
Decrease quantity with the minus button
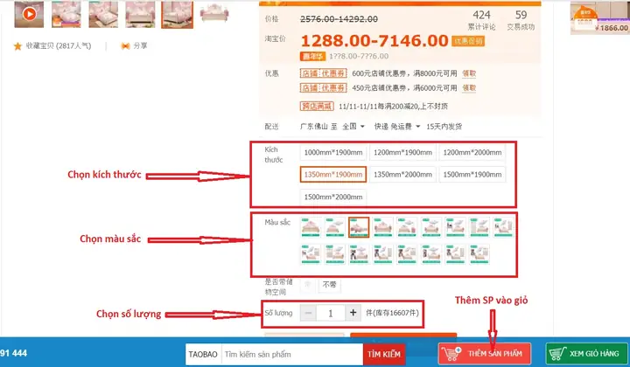point(308,313)
